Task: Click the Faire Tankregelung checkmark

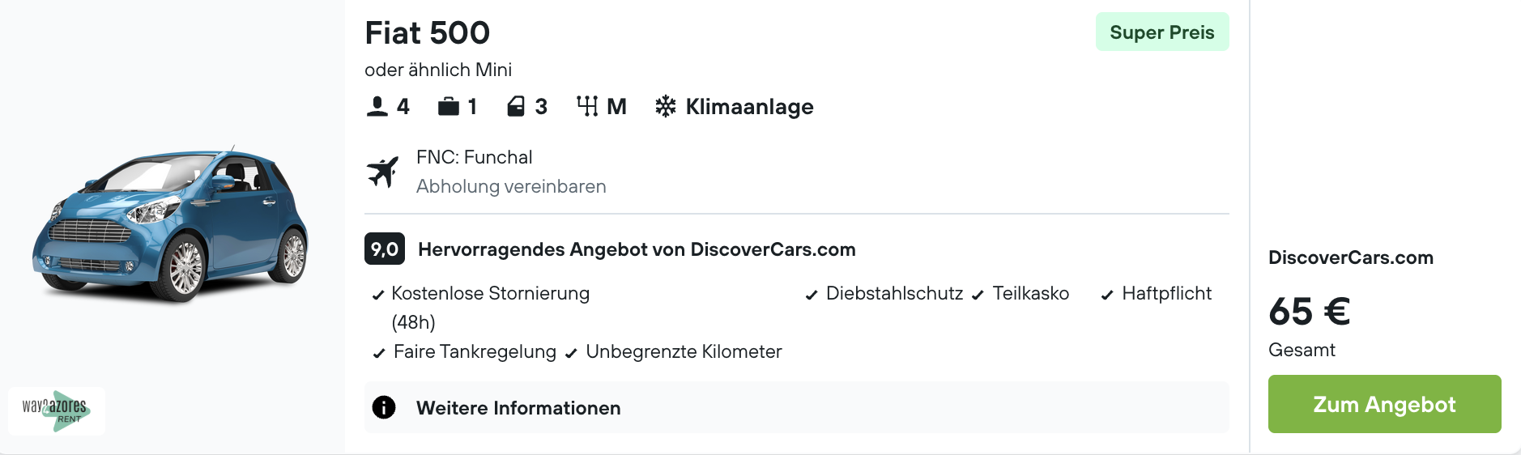Action: click(379, 353)
